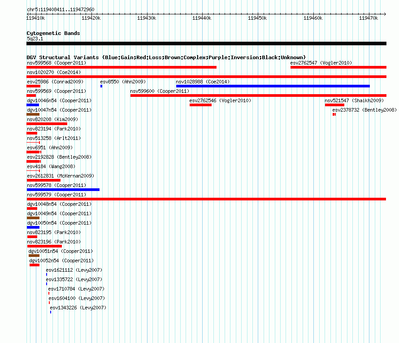Click the red esv2762547 loss bar
Viewport: 399px width, 343px height.
coord(338,67)
